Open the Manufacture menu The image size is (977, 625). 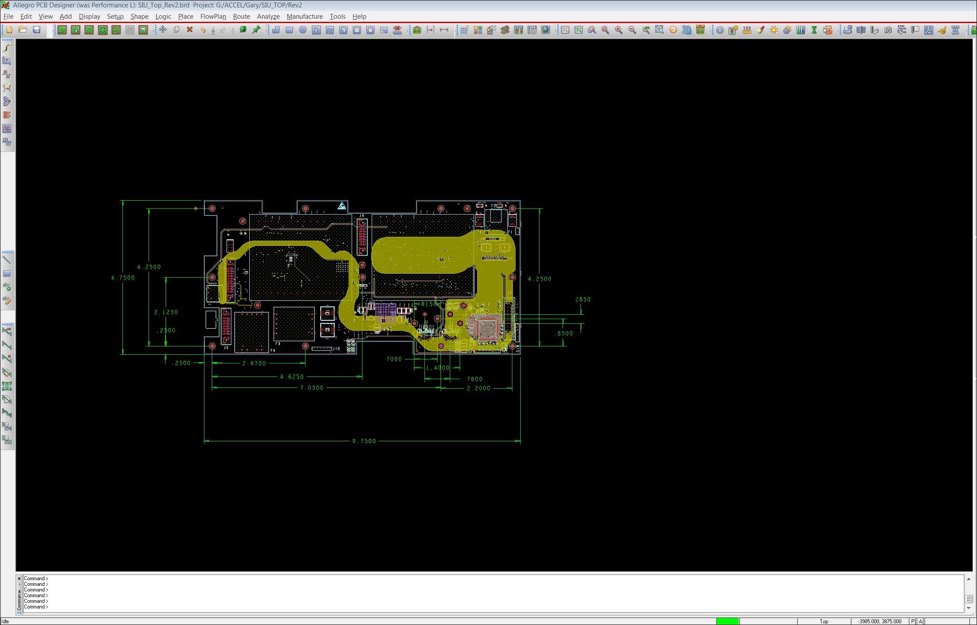pos(304,17)
